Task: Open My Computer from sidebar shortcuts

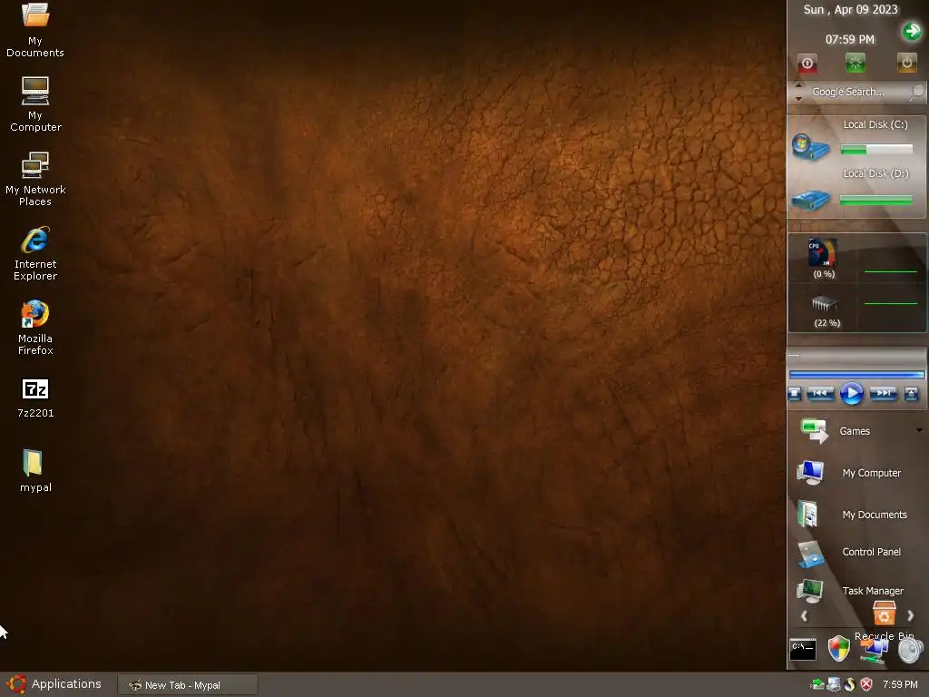Action: tap(850, 473)
